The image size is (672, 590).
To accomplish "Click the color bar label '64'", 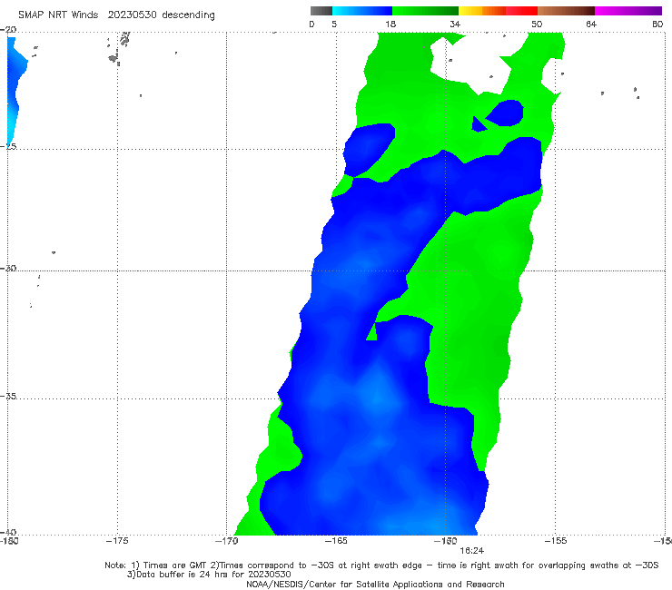I will click(x=591, y=24).
